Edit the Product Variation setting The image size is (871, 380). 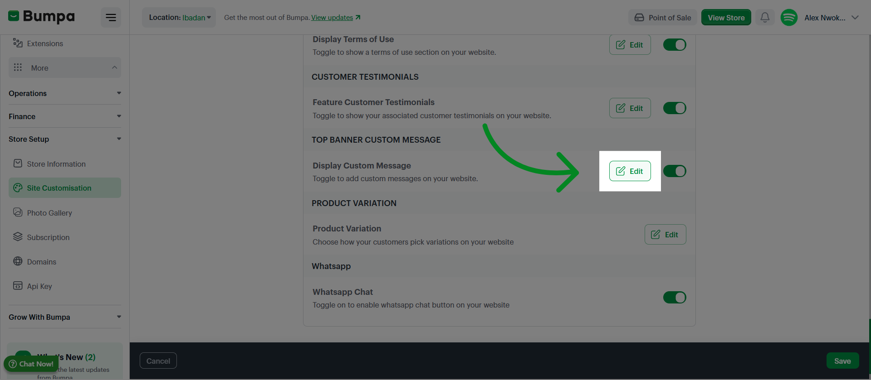click(x=665, y=235)
